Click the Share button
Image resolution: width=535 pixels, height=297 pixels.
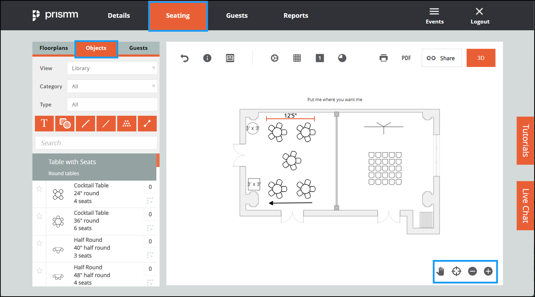point(442,58)
